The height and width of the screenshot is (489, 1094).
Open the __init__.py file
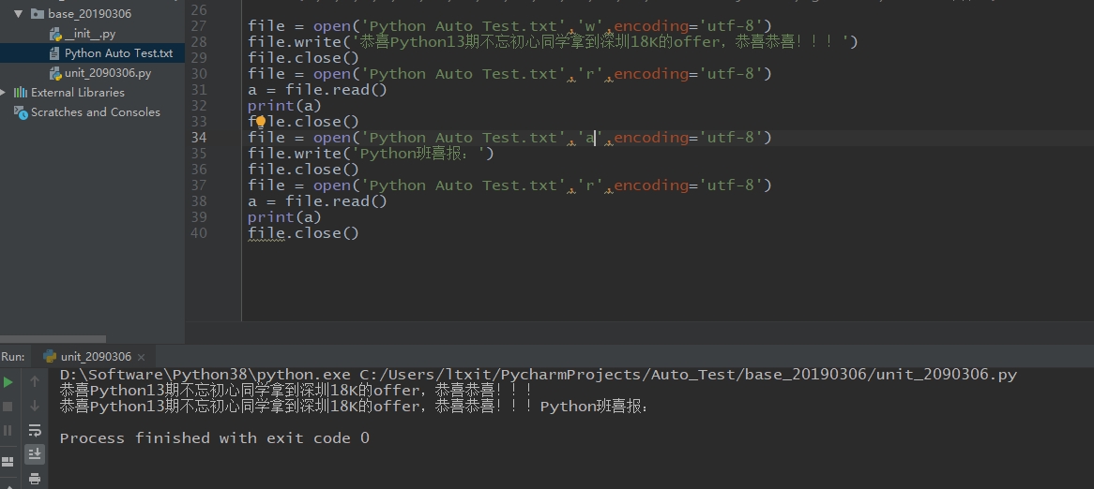click(x=90, y=34)
